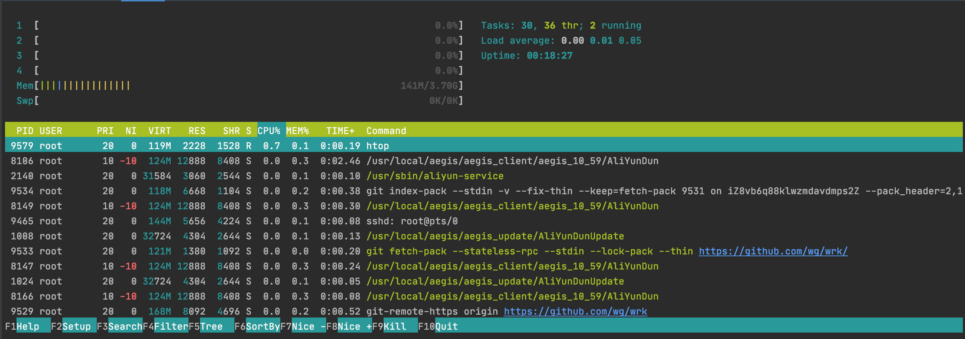Click the CPU 2 usage meter
This screenshot has height=339, width=965.
click(240, 40)
